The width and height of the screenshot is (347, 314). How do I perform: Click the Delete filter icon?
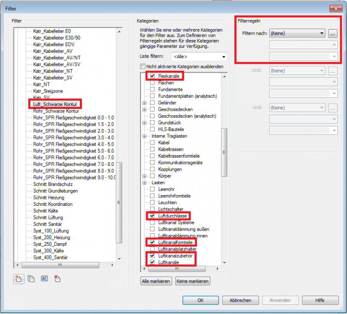pos(56,279)
